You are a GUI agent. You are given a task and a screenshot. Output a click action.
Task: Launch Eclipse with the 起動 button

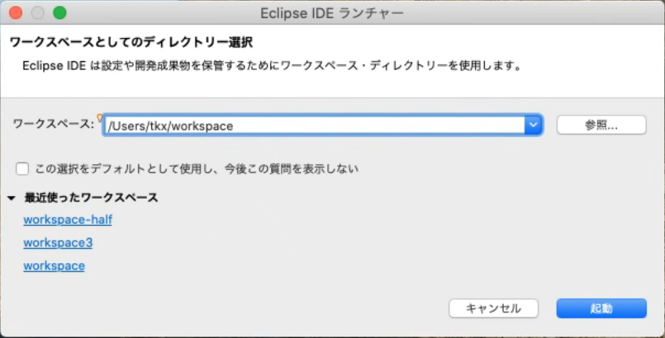point(601,308)
